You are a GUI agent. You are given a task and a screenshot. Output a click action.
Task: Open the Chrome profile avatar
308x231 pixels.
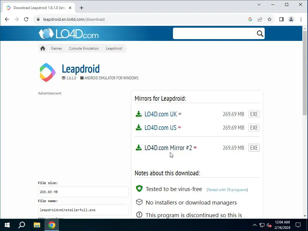coord(291,19)
